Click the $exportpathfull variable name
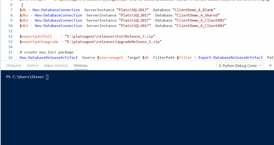The height and width of the screenshot is (145, 274). [x=36, y=36]
